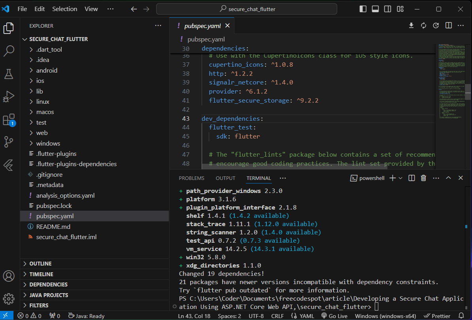Click the editor vertical scrollbar
Screen dimensions: 472x320
tap(468, 92)
